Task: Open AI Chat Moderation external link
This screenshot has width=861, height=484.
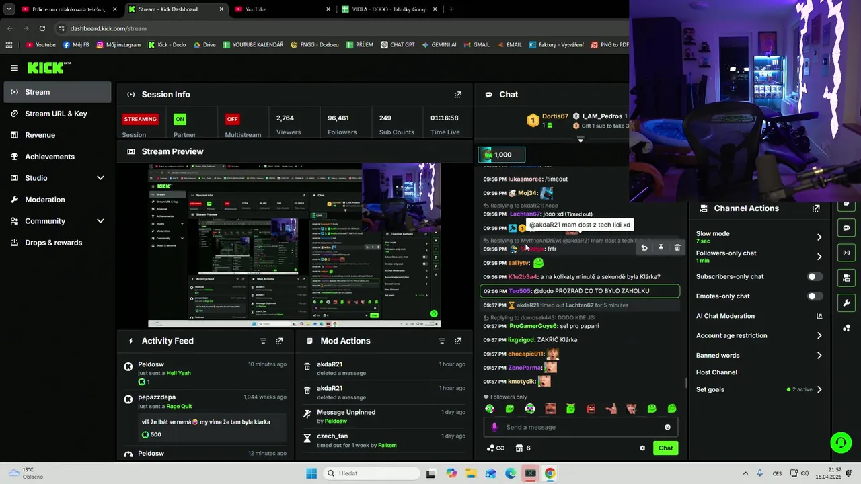Action: click(819, 316)
